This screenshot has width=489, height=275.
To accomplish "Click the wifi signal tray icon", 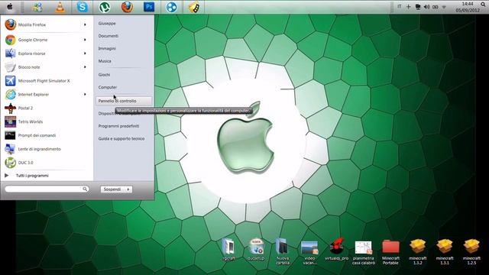I will 444,7.
